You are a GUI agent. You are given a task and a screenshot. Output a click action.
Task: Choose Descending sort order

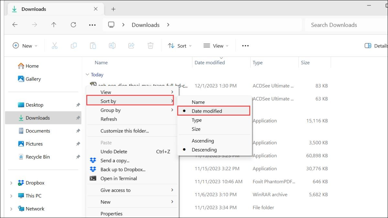pyautogui.click(x=215, y=150)
